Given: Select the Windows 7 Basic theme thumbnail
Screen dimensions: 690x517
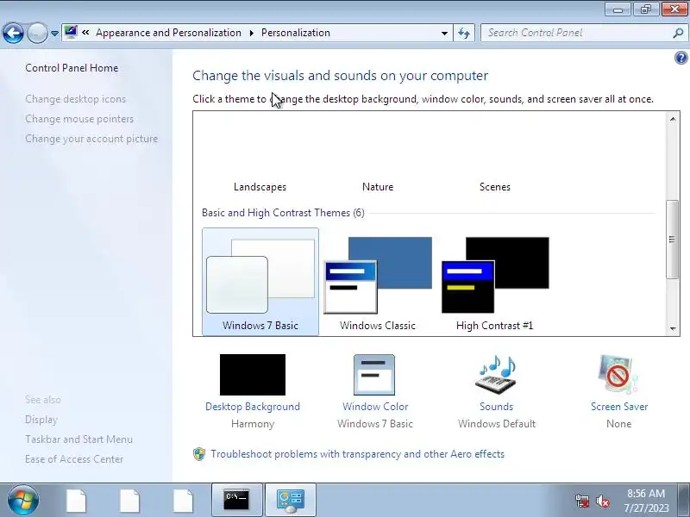Looking at the screenshot, I should coord(260,282).
